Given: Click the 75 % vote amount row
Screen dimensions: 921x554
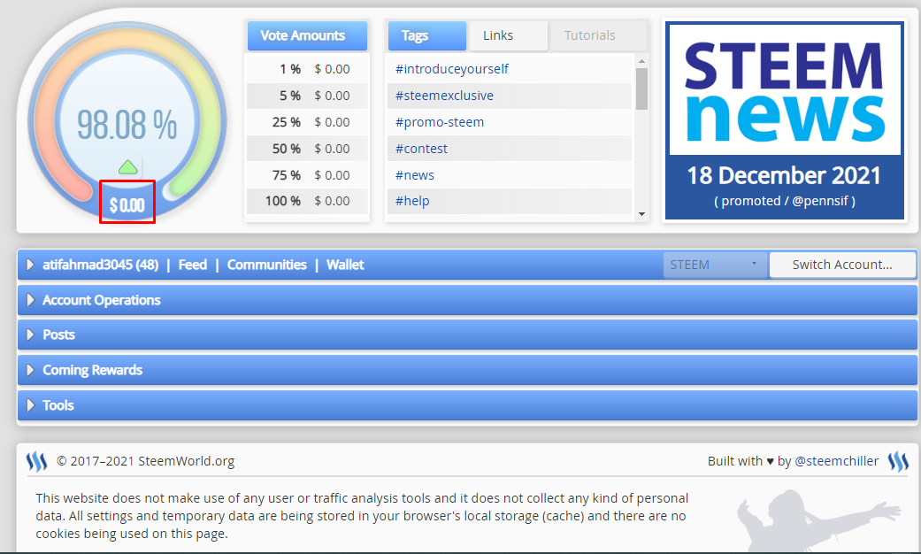Looking at the screenshot, I should (307, 175).
